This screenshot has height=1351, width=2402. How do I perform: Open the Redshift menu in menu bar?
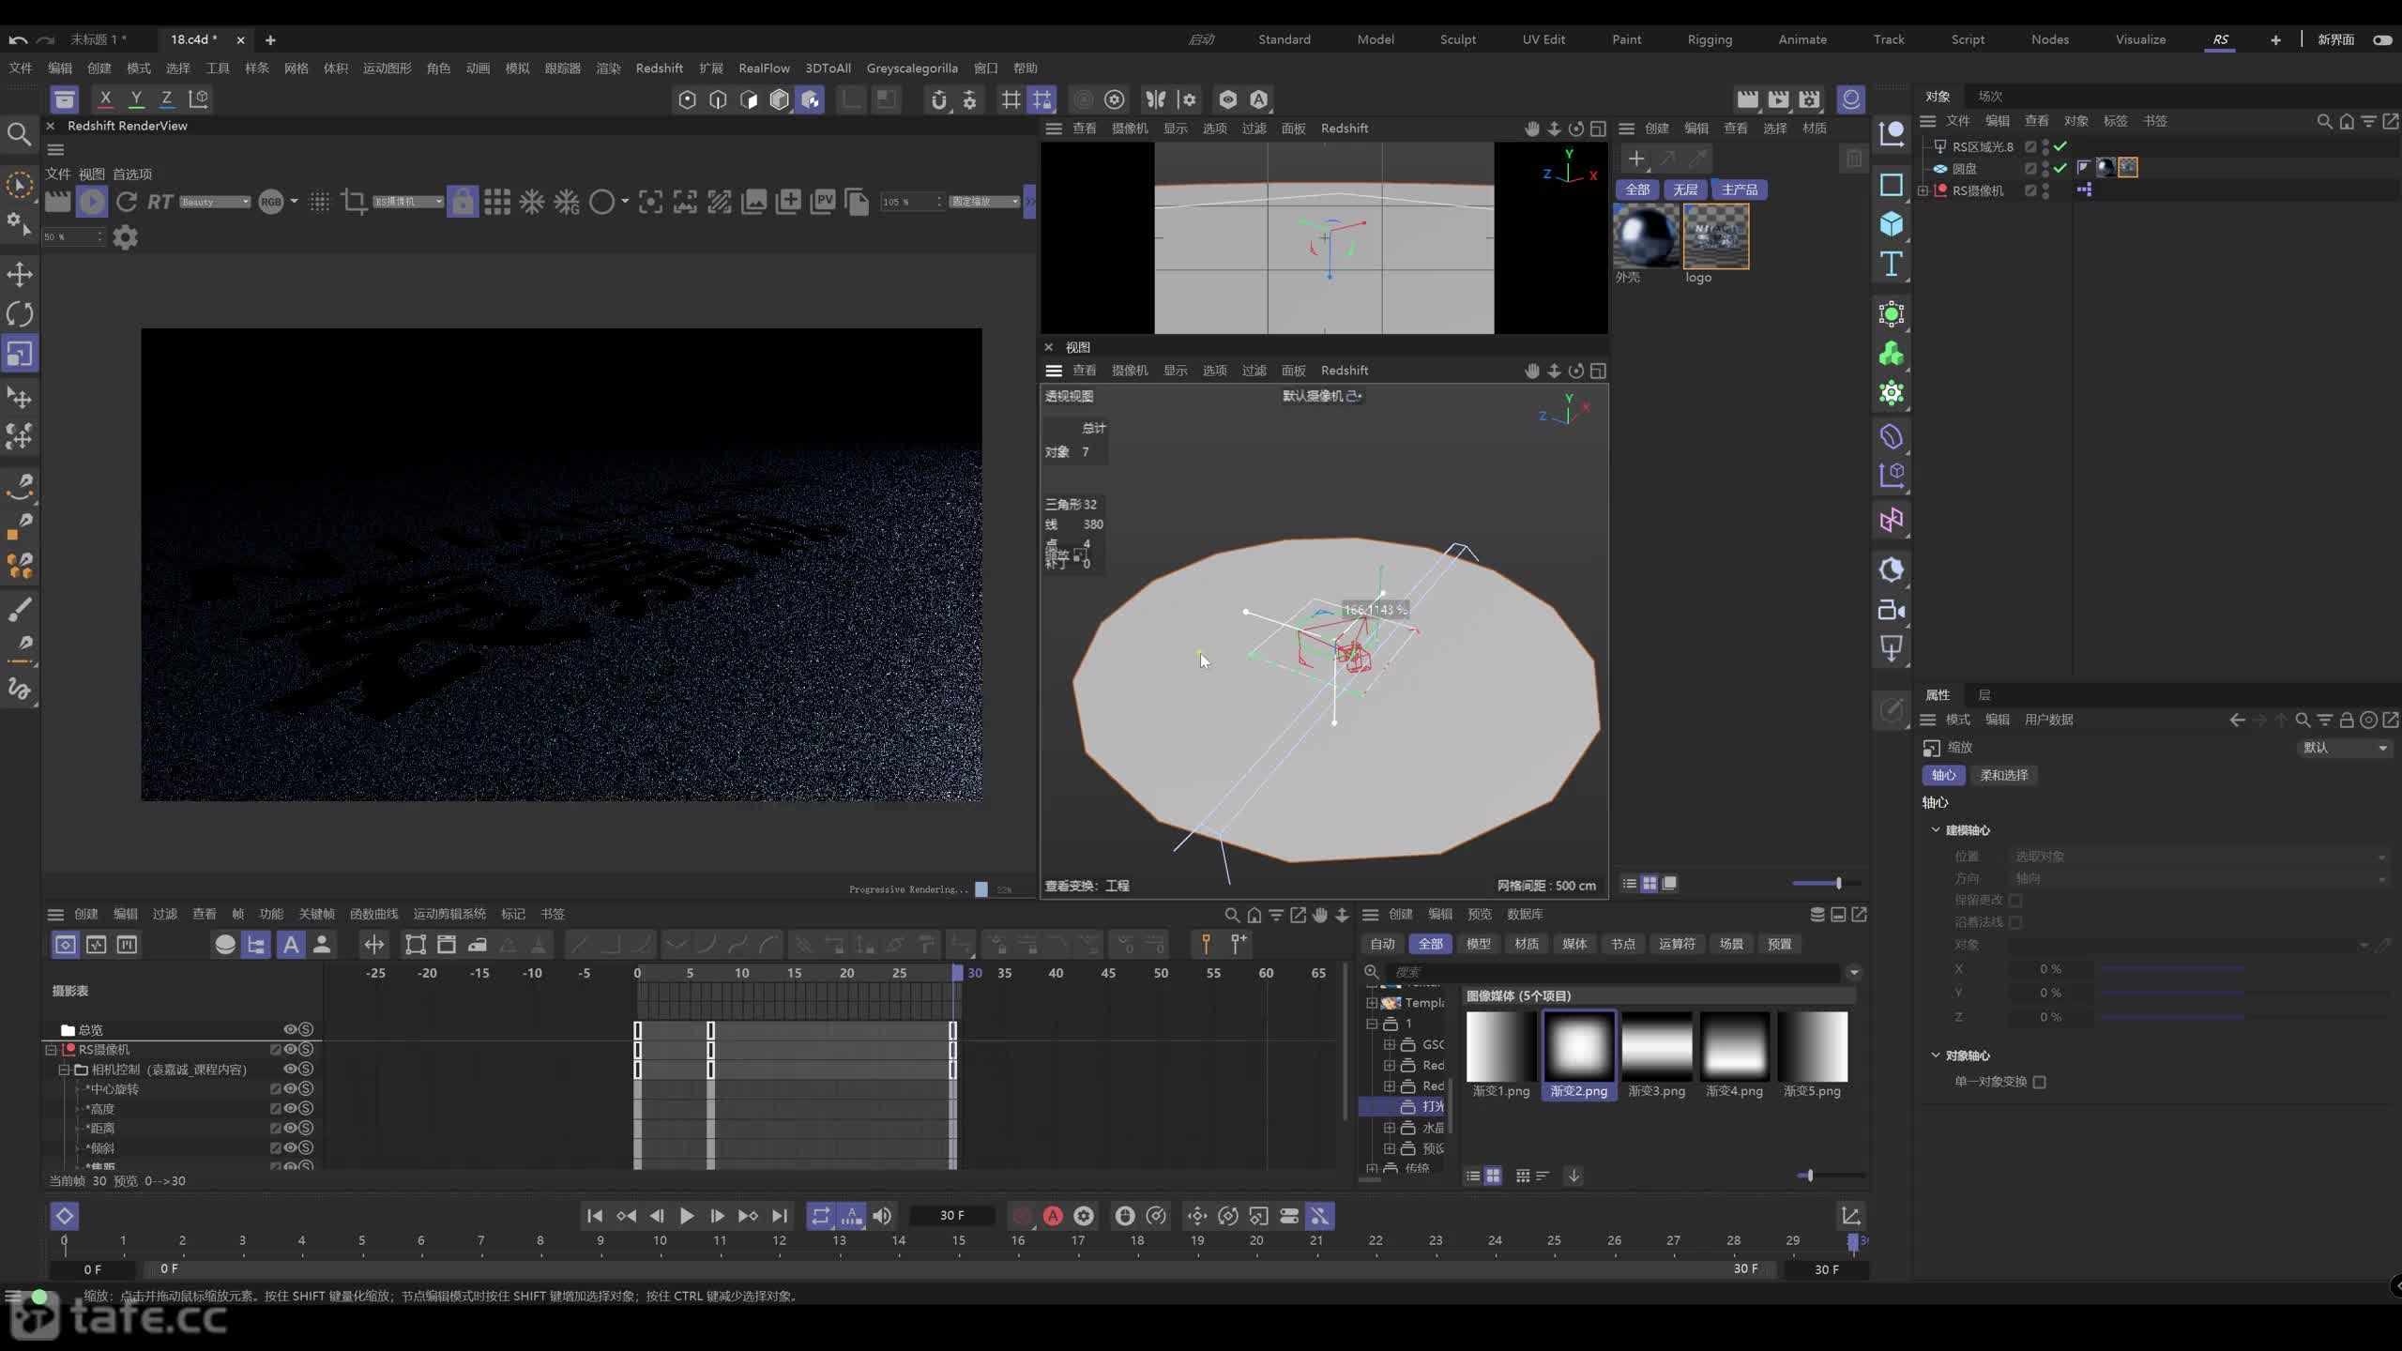coord(659,68)
